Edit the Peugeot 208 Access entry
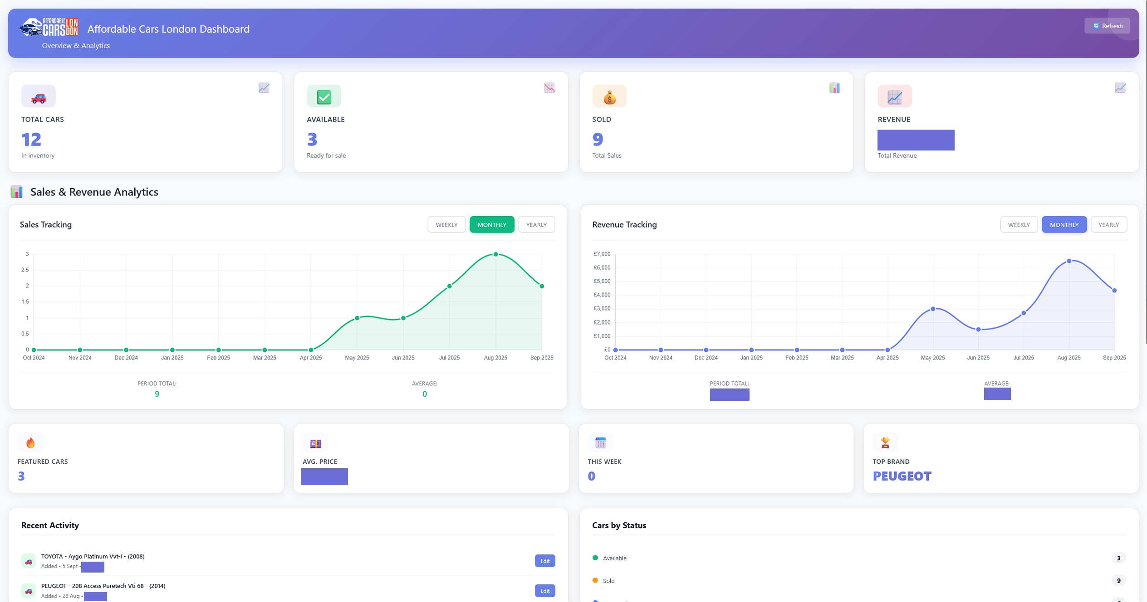 pos(544,591)
